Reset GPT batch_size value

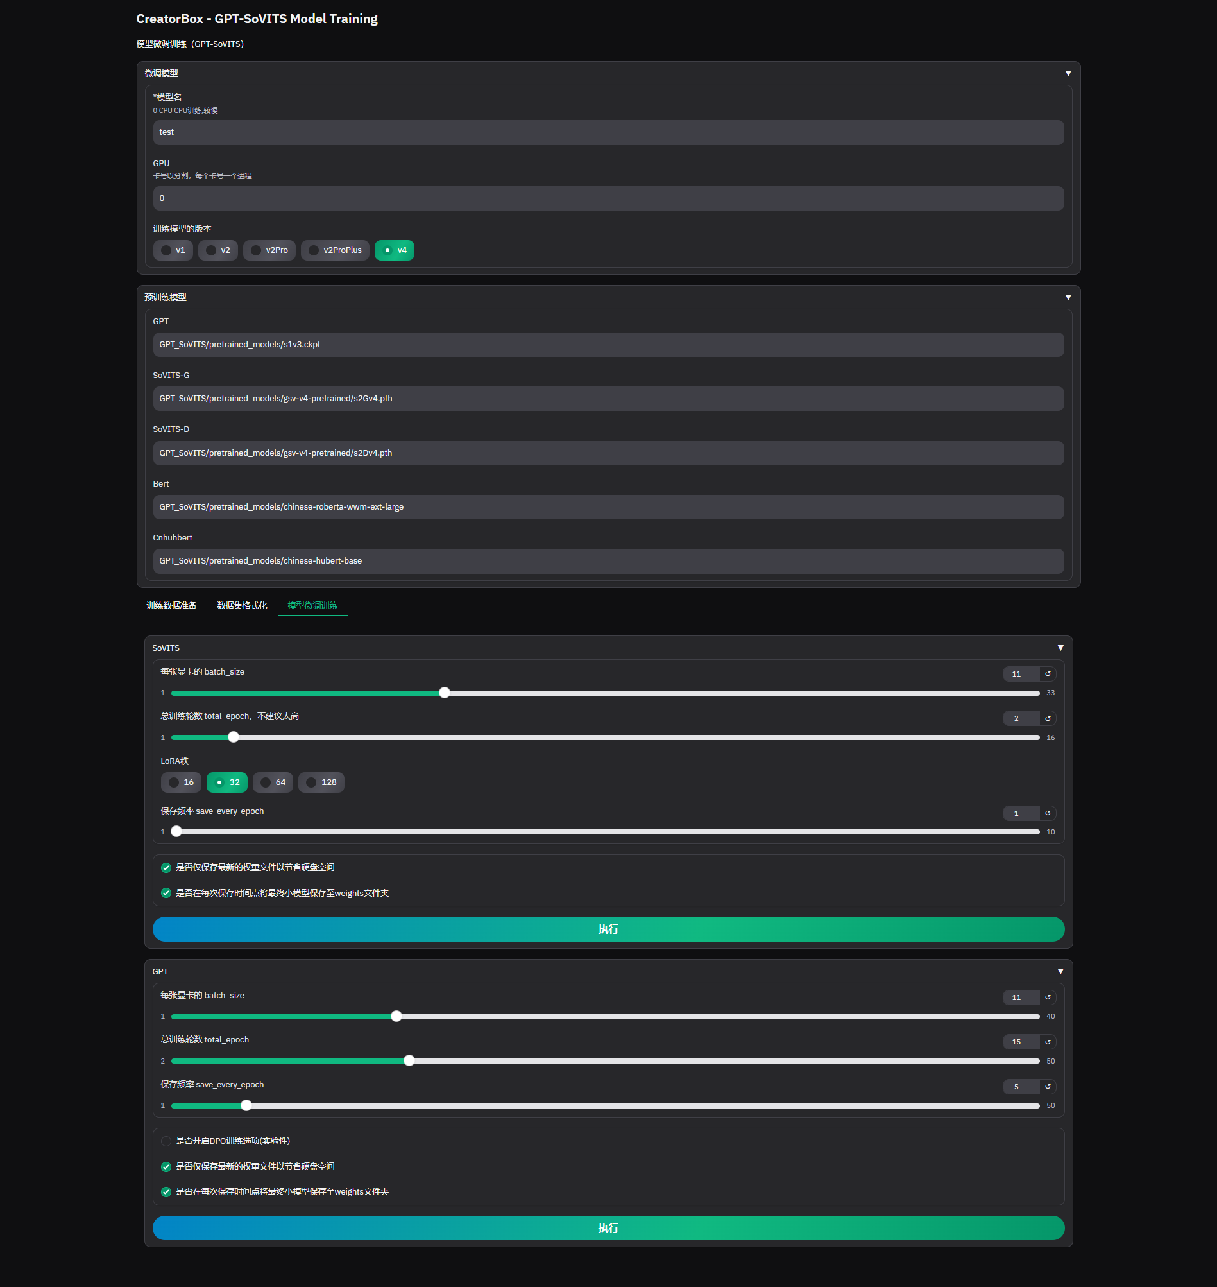1047,997
